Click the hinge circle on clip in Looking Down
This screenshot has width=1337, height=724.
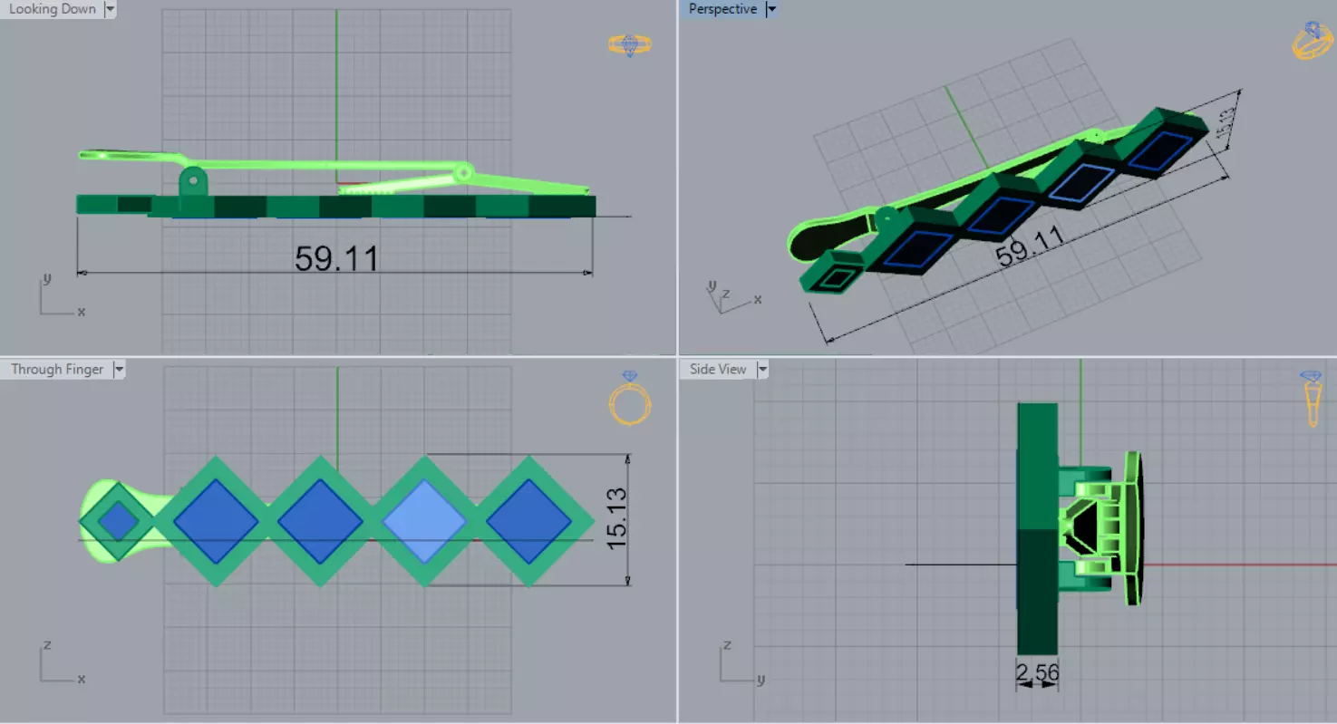click(463, 171)
